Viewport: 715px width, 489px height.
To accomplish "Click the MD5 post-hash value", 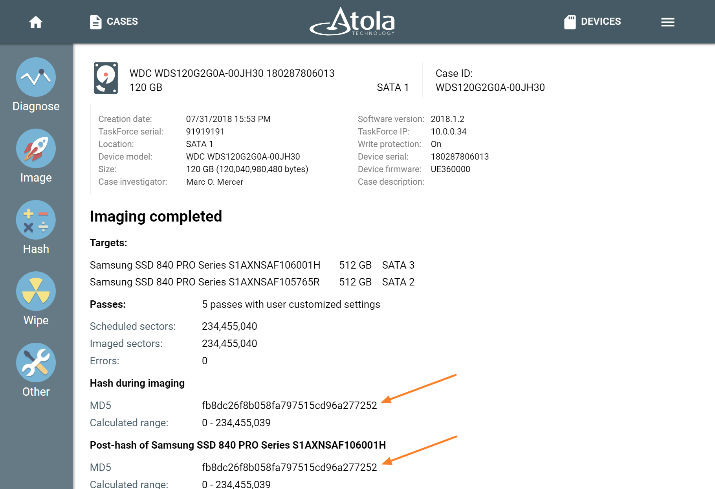I will 289,467.
